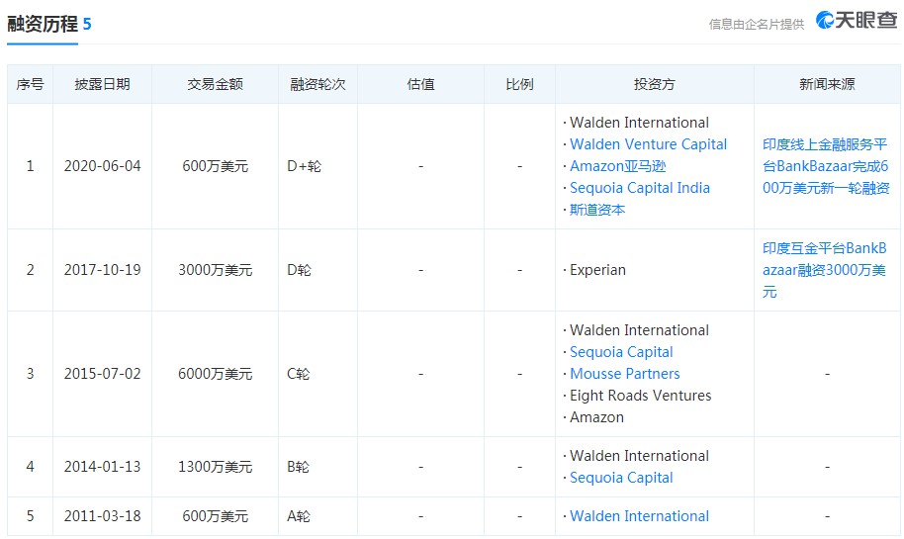This screenshot has height=539, width=904.
Task: Click the 天眼查 logo
Action: click(857, 20)
